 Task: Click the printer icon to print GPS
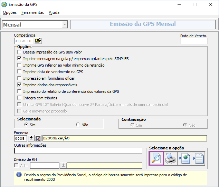tap(170, 158)
